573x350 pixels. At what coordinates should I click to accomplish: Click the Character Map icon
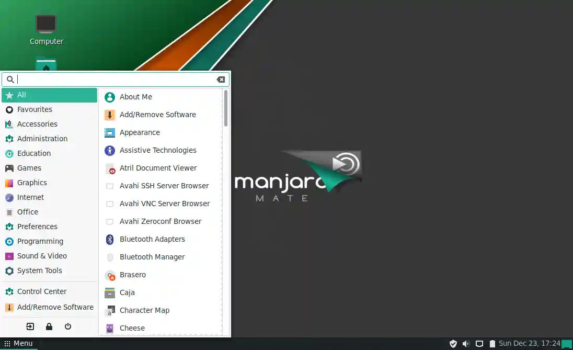coord(110,311)
